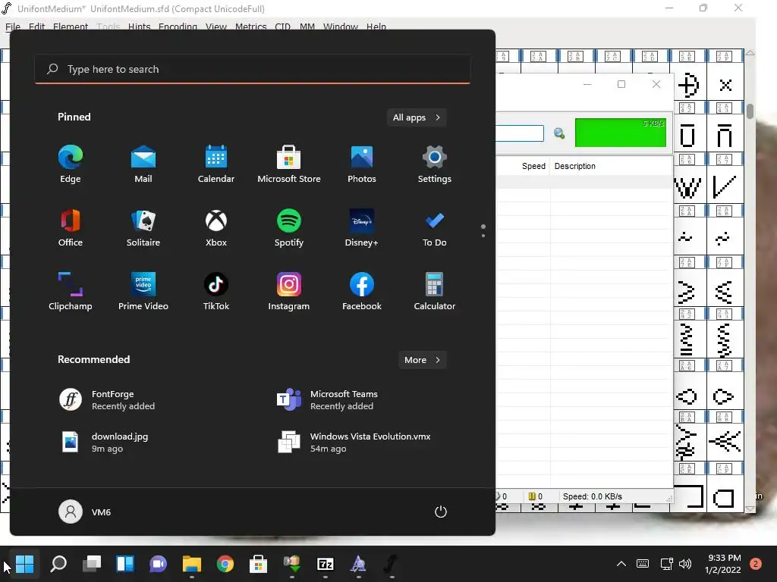Launch Clipchamp video editor
This screenshot has width=777, height=582.
coord(71,292)
